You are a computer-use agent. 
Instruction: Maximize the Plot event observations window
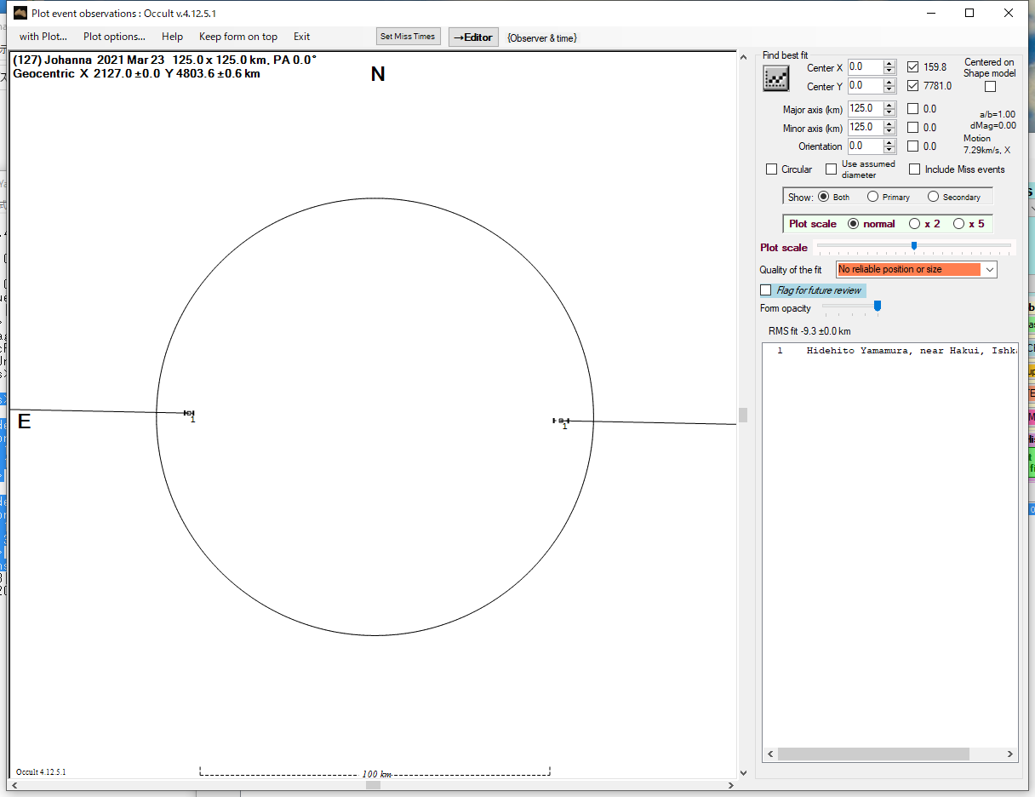[x=969, y=13]
